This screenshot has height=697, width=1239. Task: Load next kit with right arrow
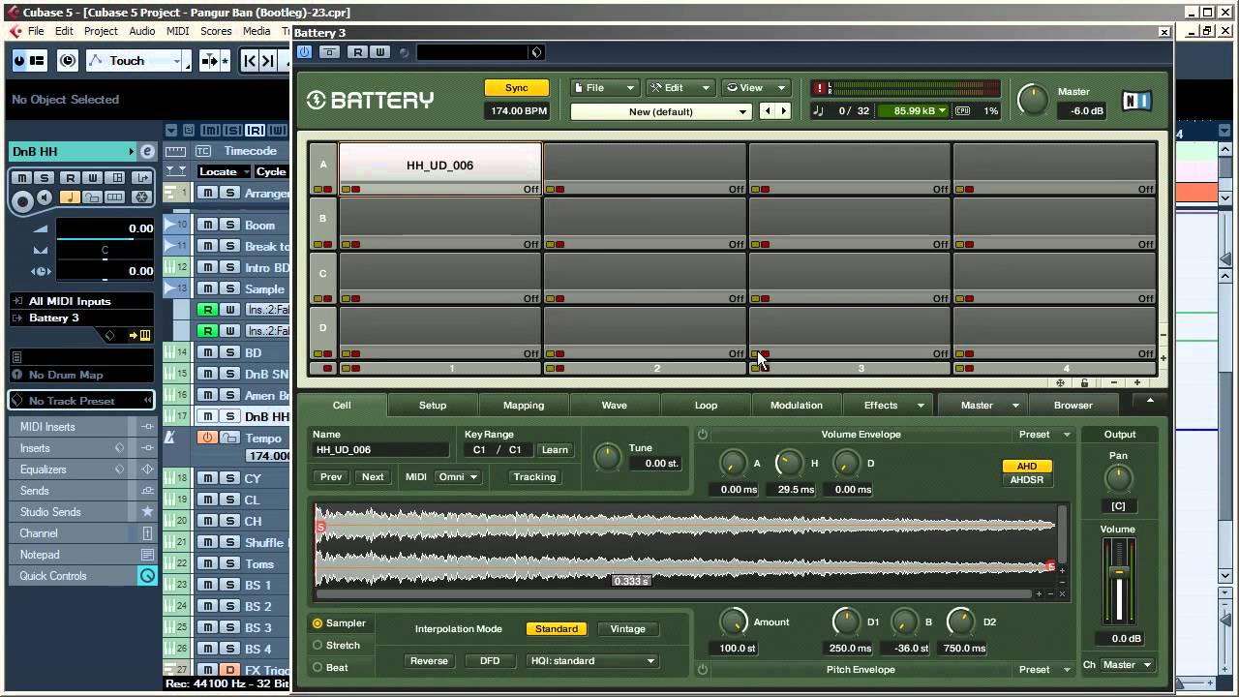(784, 111)
